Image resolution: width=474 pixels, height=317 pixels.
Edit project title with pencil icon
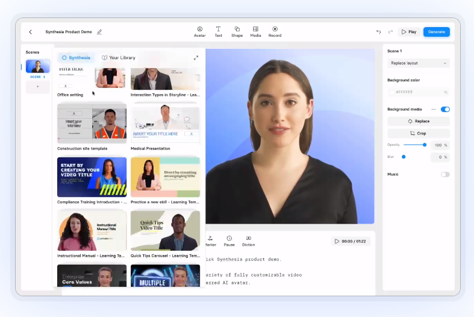pos(99,32)
